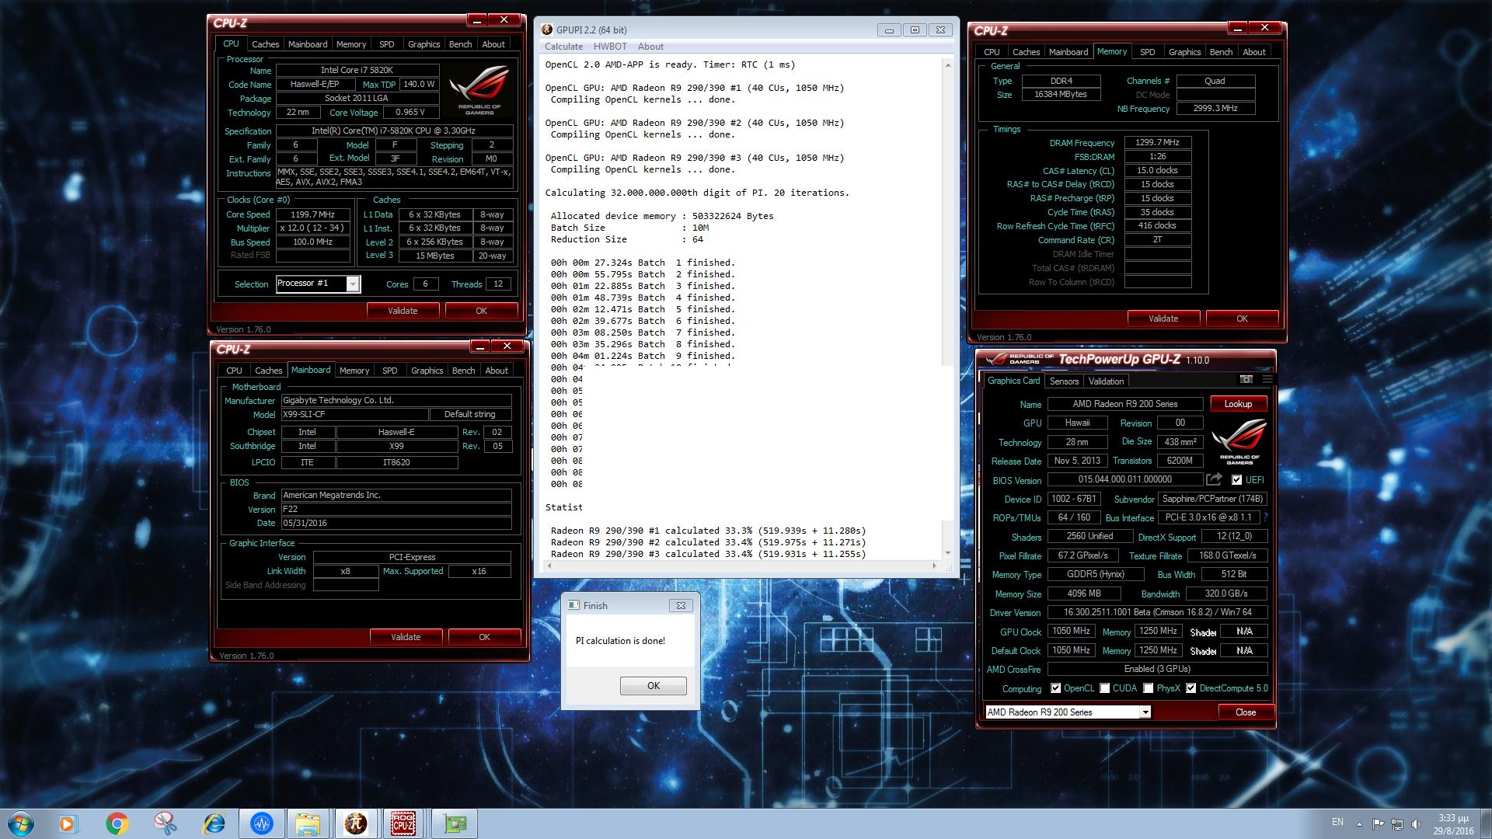Open the Processor #1 selection dropdown

(x=353, y=284)
